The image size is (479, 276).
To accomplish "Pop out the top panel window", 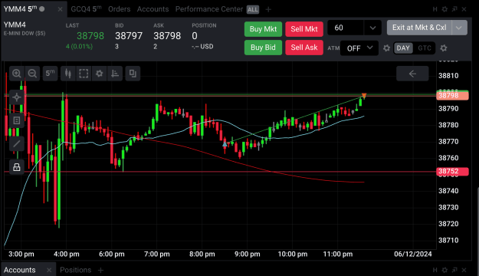I will click(x=454, y=9).
